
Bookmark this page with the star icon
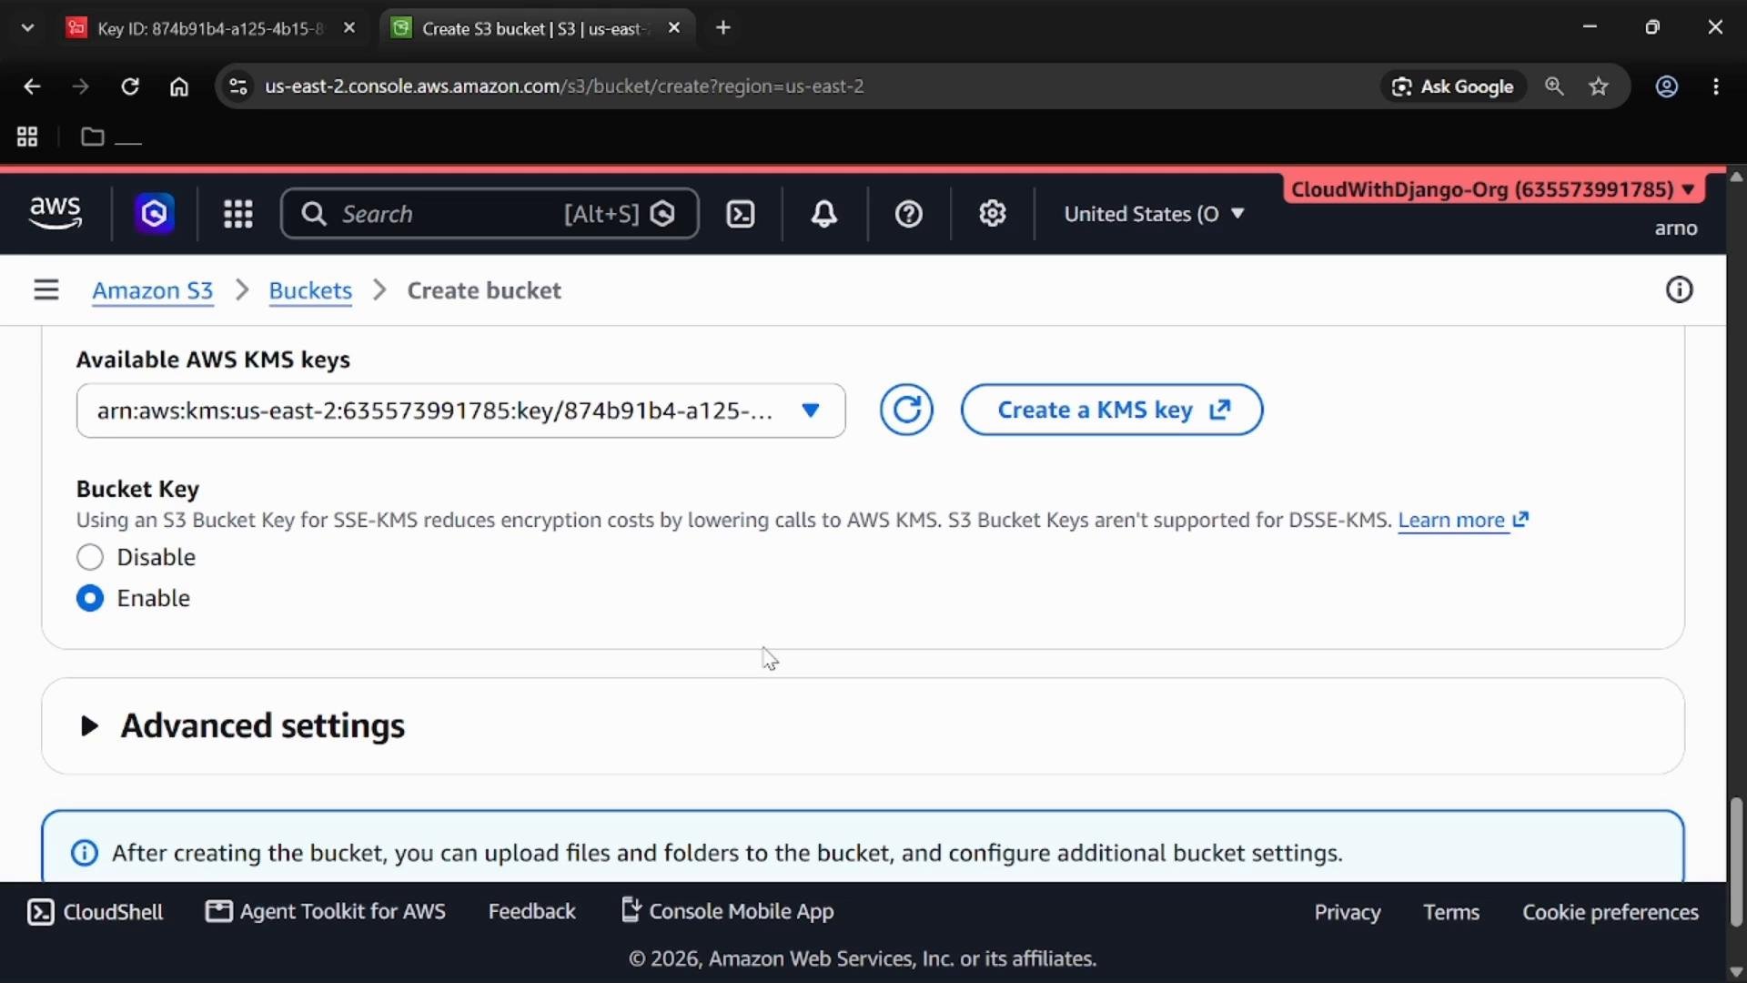[1599, 86]
